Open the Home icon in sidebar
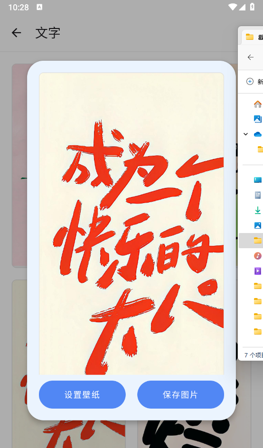The height and width of the screenshot is (448, 263). [x=258, y=104]
